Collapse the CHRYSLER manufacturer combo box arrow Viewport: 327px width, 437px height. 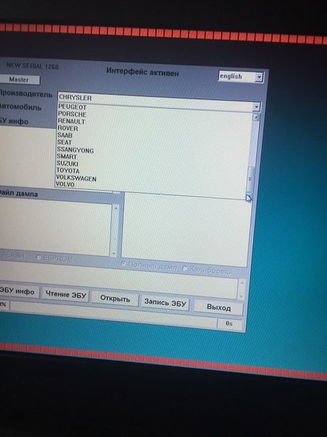tap(256, 106)
